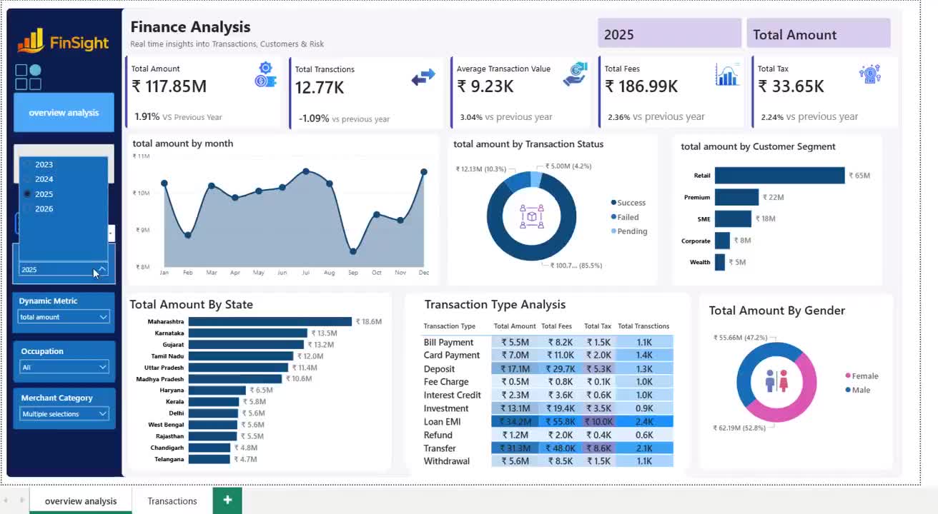
Task: Open the Merchant Category dropdown
Action: [64, 413]
